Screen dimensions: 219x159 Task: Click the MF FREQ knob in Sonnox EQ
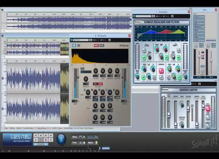coord(157,49)
